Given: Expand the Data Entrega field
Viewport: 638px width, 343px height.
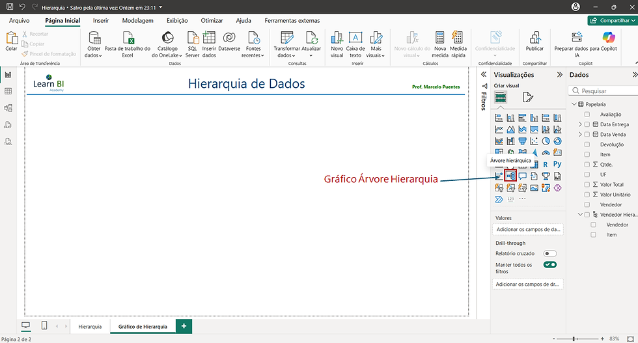Looking at the screenshot, I should pos(580,124).
